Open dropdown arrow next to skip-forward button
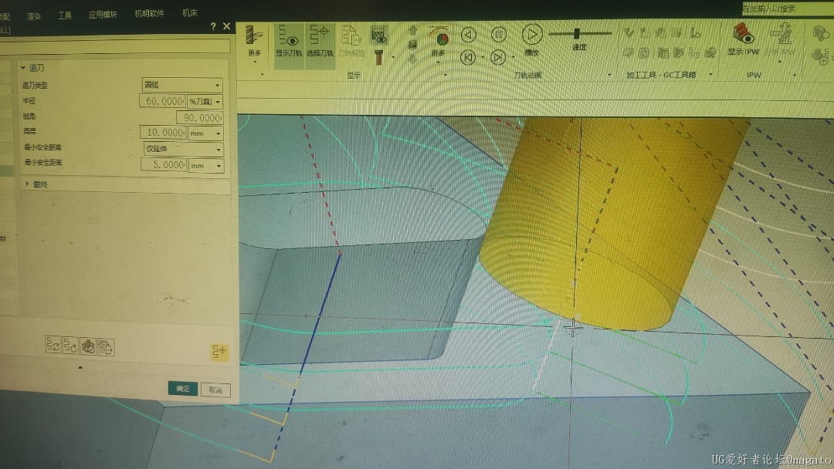 pos(514,57)
